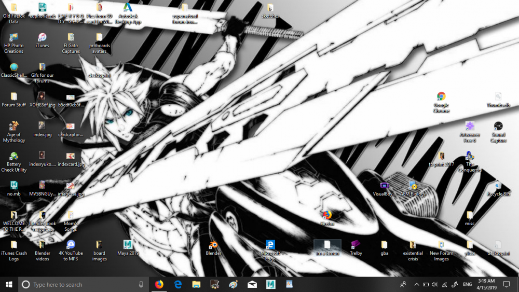Launch 4K YouTube to MP3
Image resolution: width=519 pixels, height=292 pixels.
pyautogui.click(x=71, y=251)
